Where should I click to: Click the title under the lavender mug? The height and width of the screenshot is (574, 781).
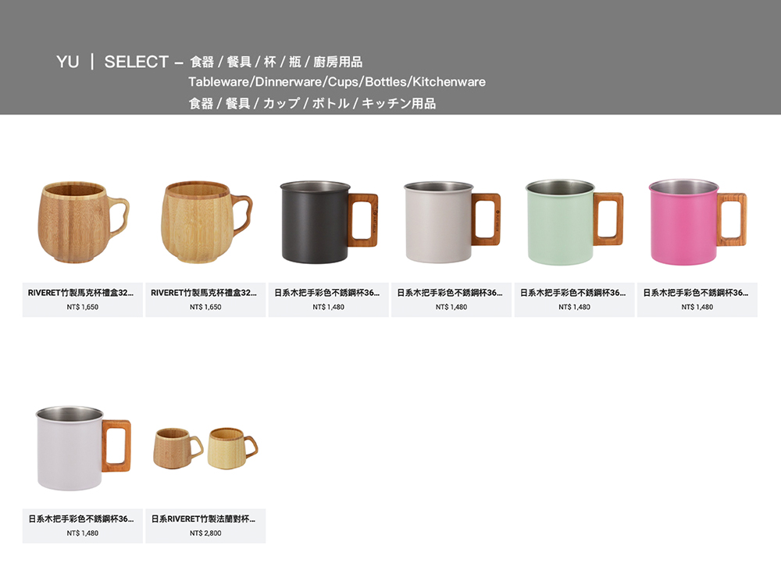pyautogui.click(x=80, y=519)
